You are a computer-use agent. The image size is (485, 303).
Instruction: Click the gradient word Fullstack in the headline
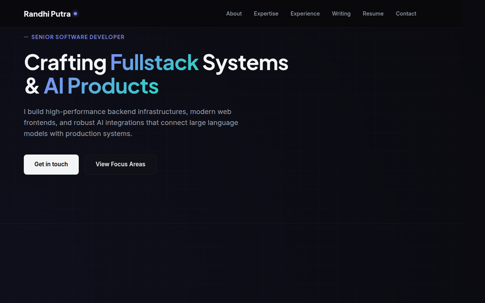[x=154, y=63]
